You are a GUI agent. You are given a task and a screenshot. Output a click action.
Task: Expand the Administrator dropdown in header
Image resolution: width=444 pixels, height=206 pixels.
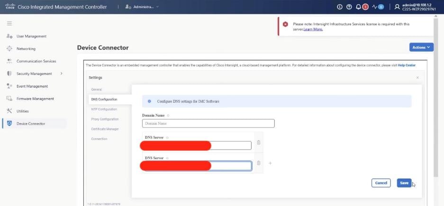click(157, 7)
